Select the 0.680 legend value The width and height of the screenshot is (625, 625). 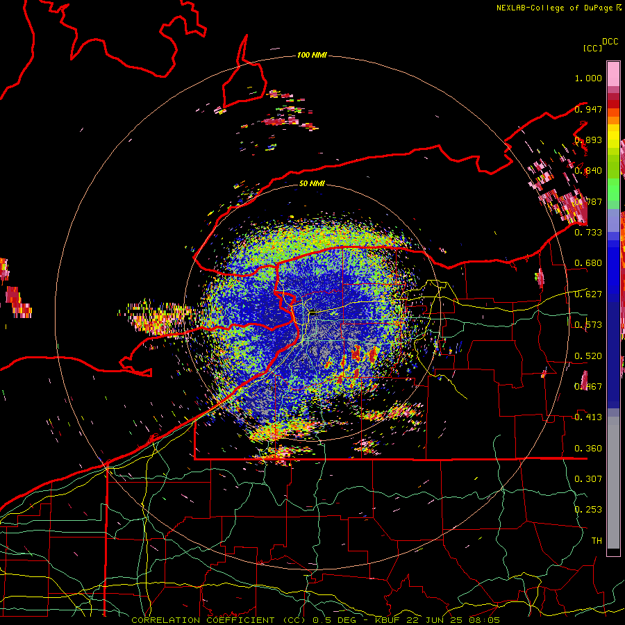[588, 263]
